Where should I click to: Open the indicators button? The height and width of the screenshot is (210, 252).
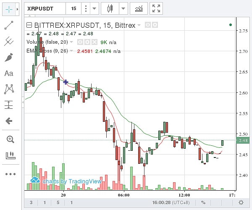(139, 8)
